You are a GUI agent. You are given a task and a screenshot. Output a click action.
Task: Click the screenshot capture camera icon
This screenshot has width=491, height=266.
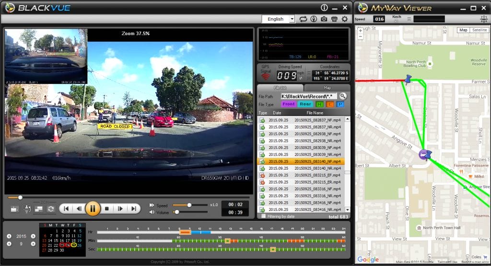(x=324, y=19)
